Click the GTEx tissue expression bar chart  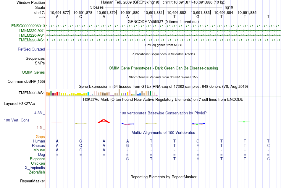(x=102, y=92)
